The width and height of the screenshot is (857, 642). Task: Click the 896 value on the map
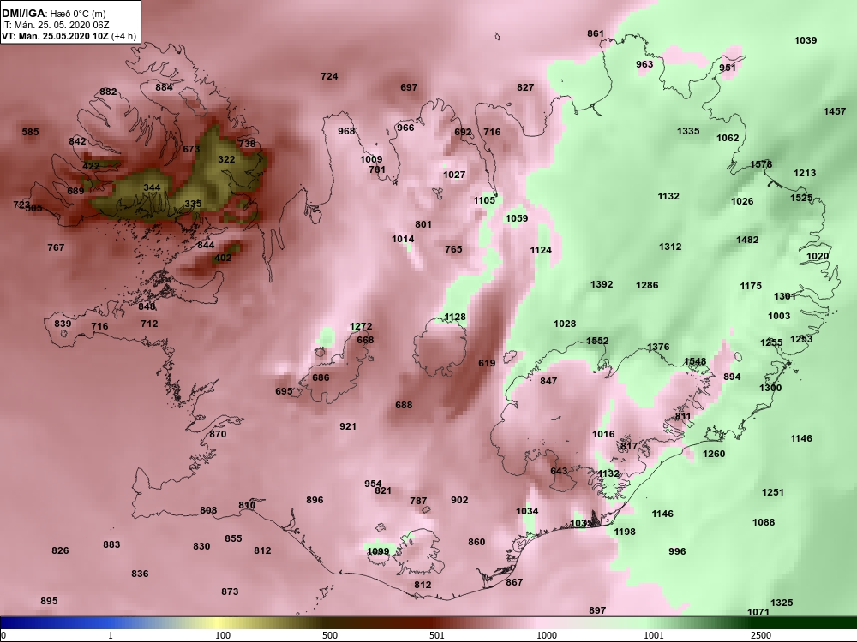click(315, 500)
